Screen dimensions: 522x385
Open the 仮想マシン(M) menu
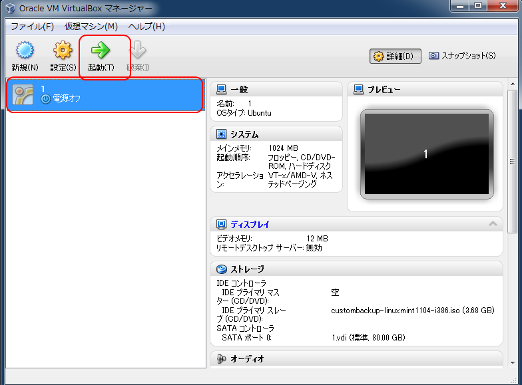[x=91, y=27]
